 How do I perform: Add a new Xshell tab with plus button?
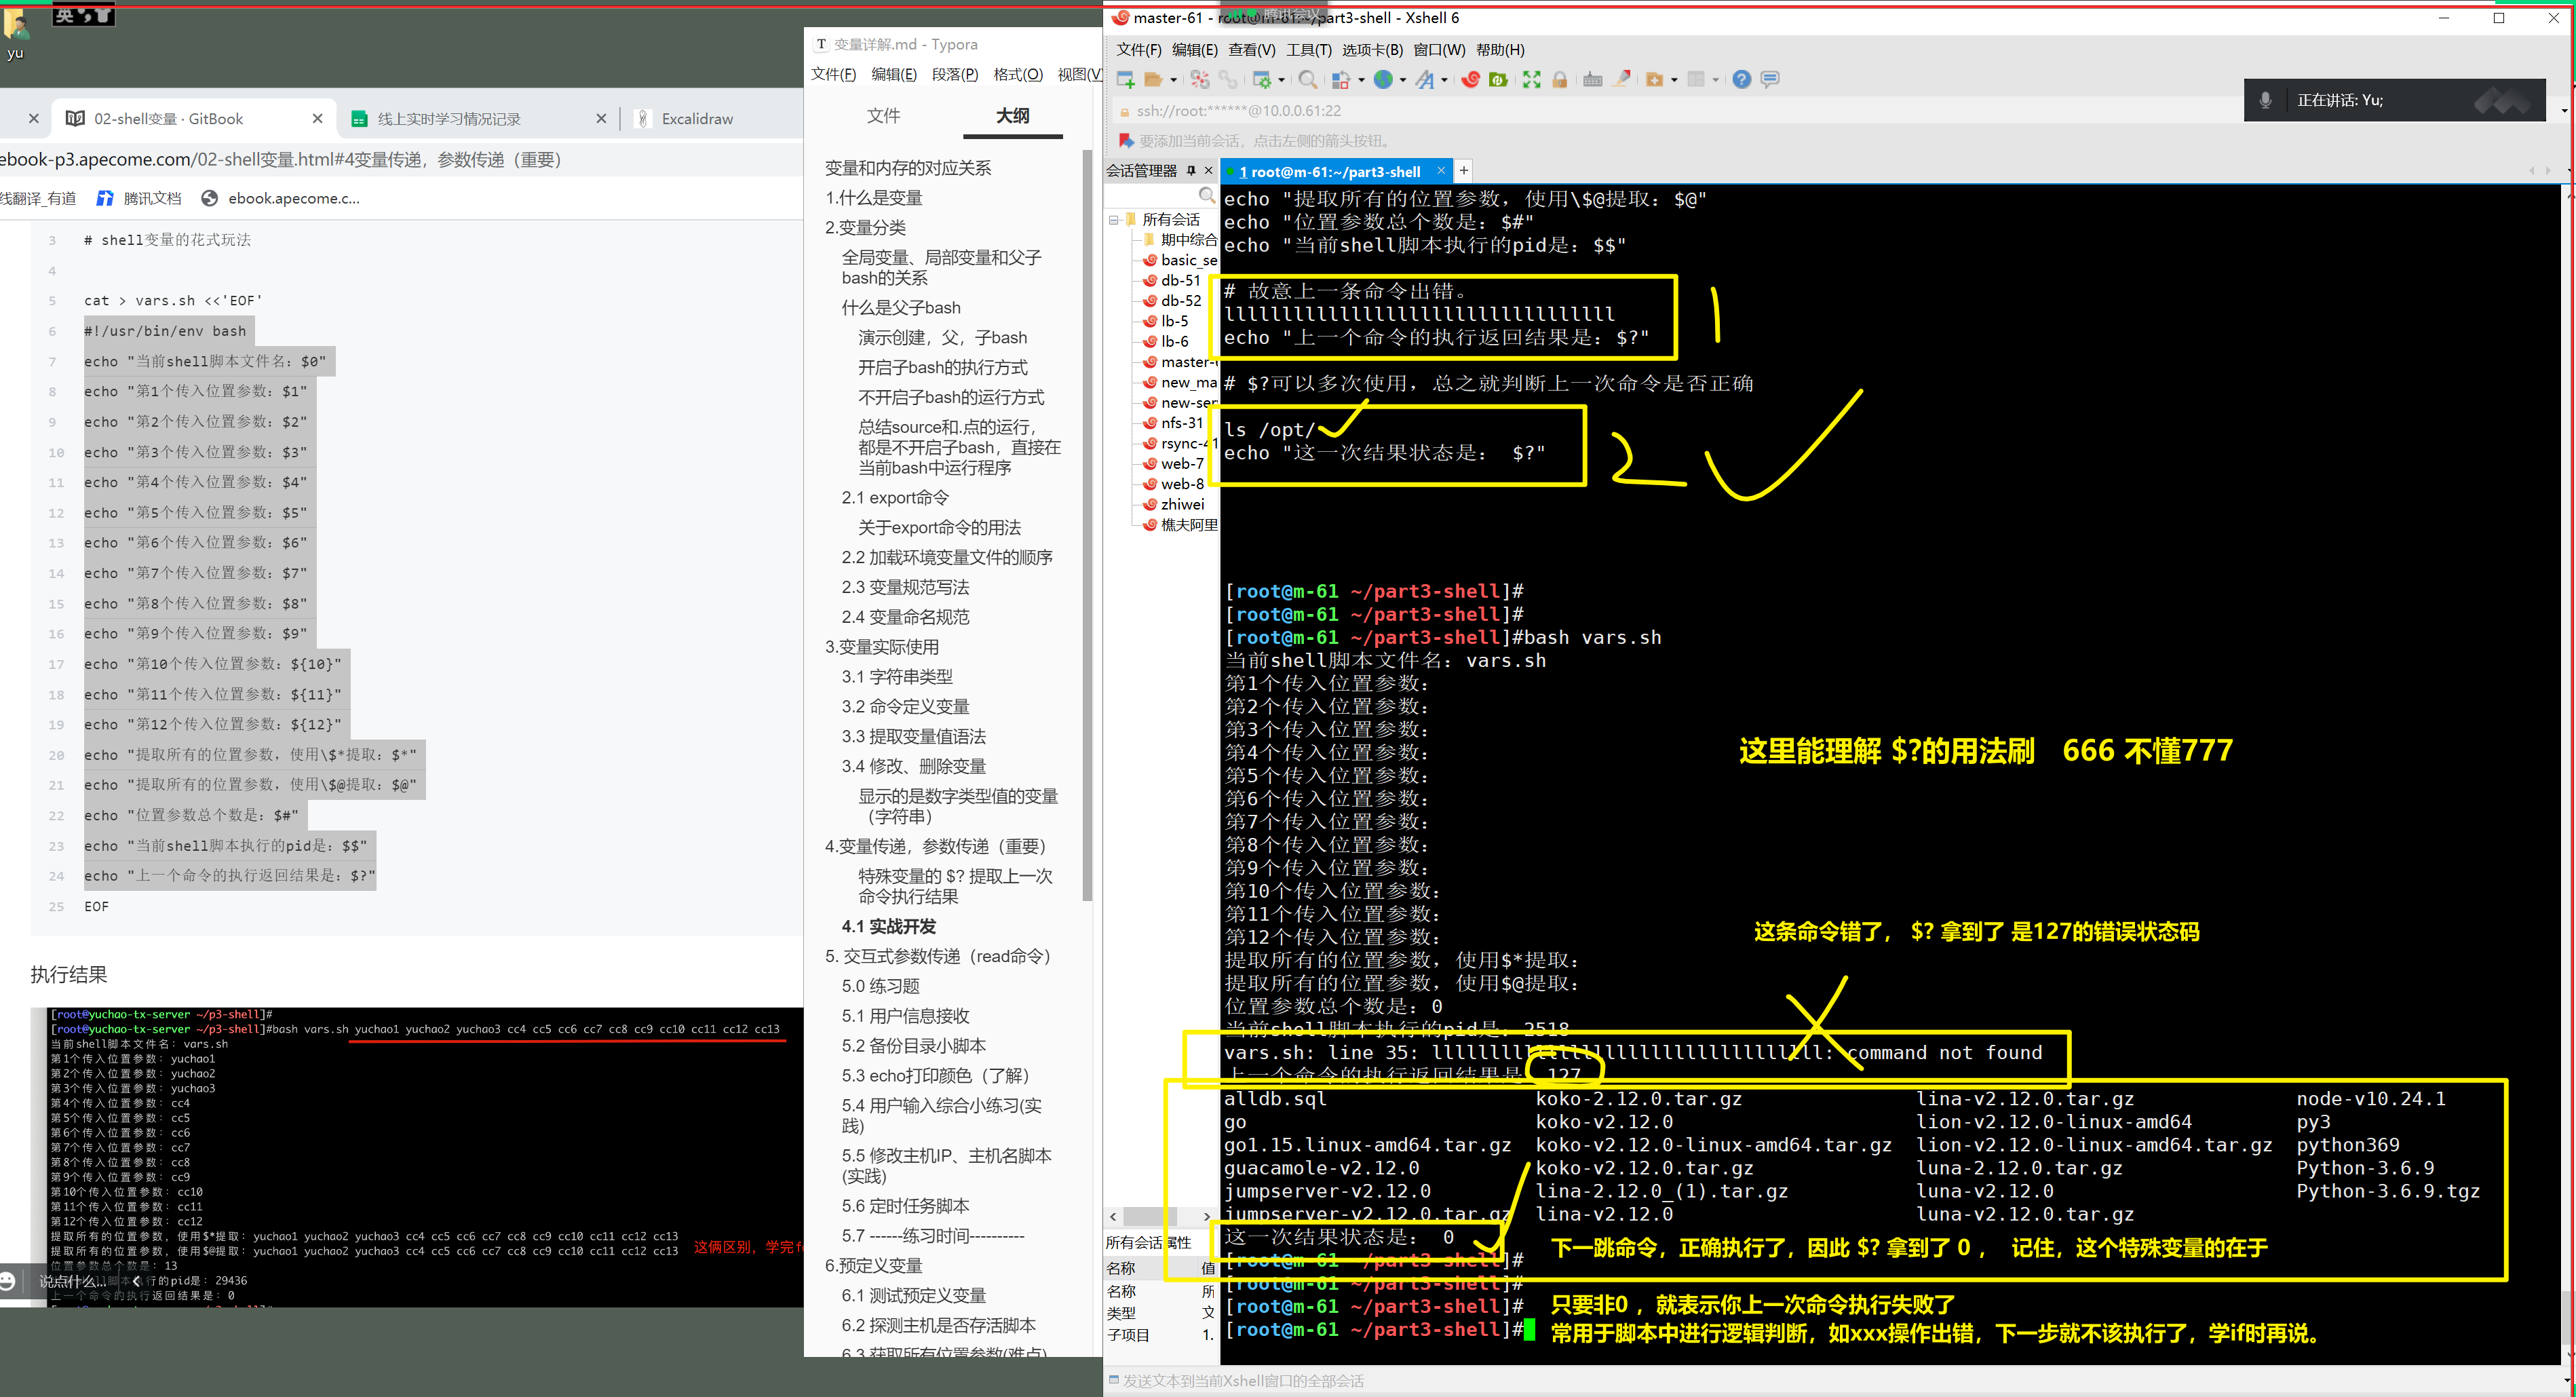(1464, 171)
